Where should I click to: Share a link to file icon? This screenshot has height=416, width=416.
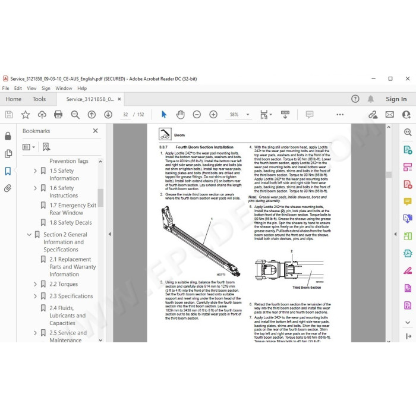tap(373, 115)
